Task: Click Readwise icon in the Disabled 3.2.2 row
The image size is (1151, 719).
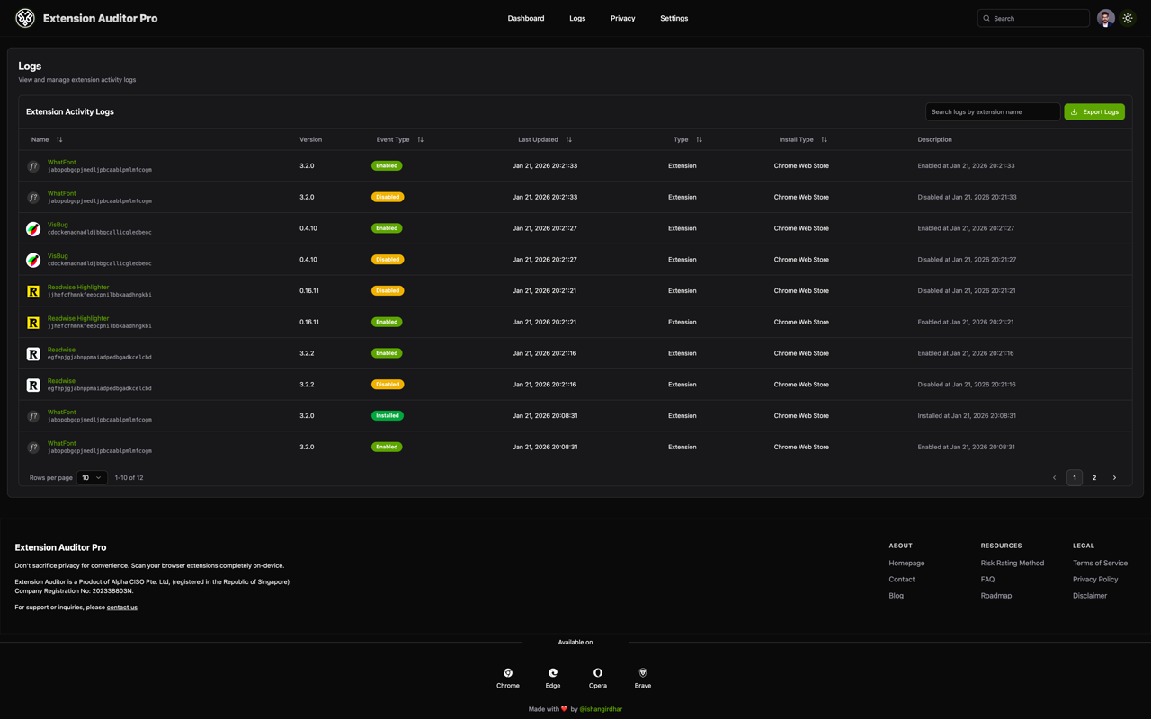Action: click(33, 385)
